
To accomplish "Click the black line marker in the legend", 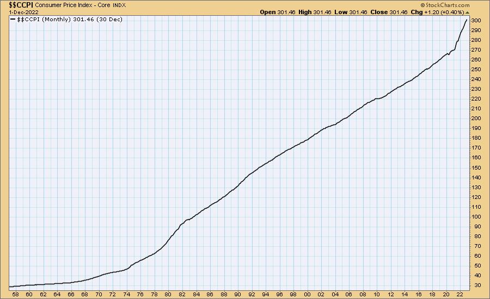I will (13, 20).
